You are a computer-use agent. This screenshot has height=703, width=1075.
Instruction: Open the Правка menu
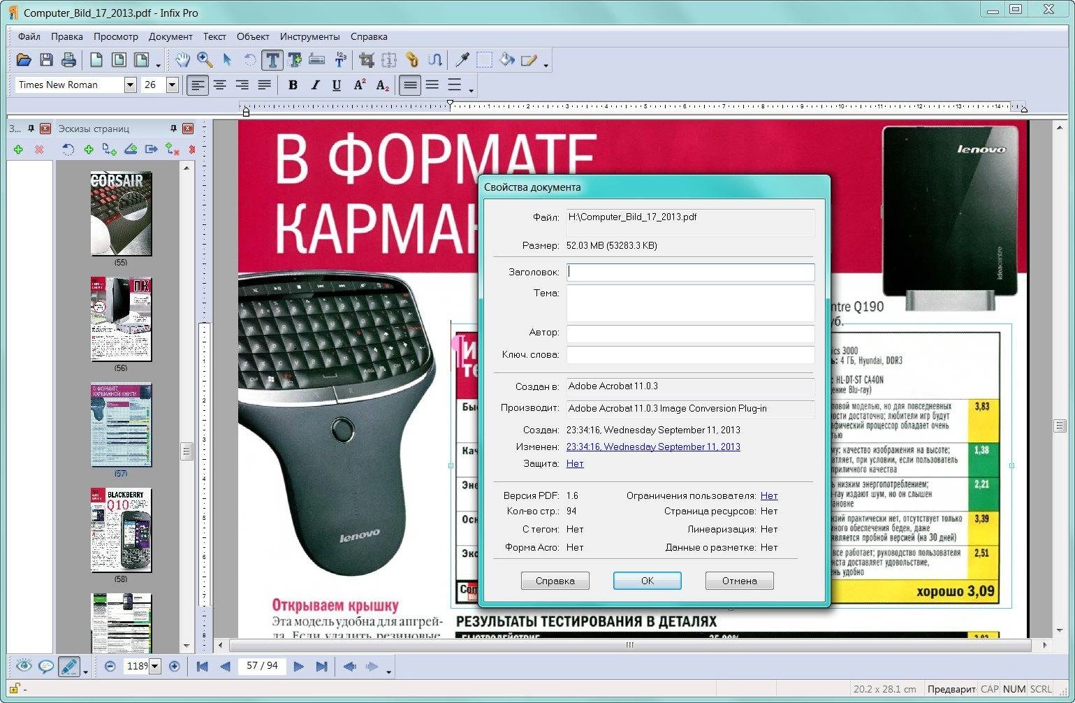click(x=67, y=36)
